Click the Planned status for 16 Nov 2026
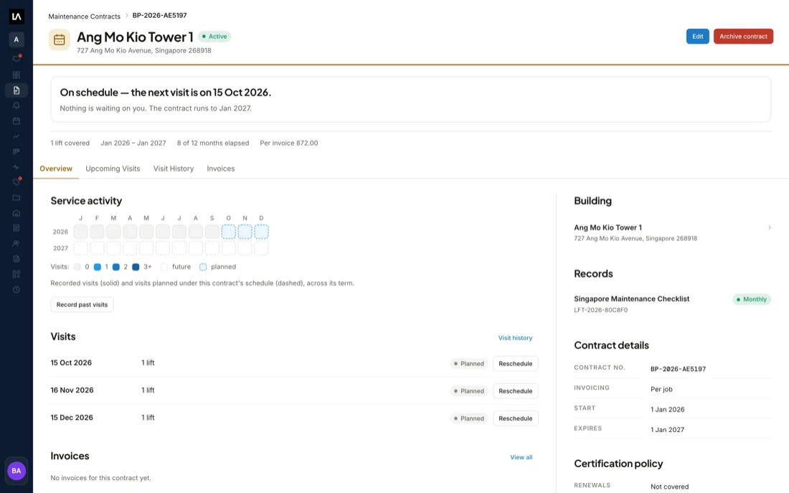 469,391
